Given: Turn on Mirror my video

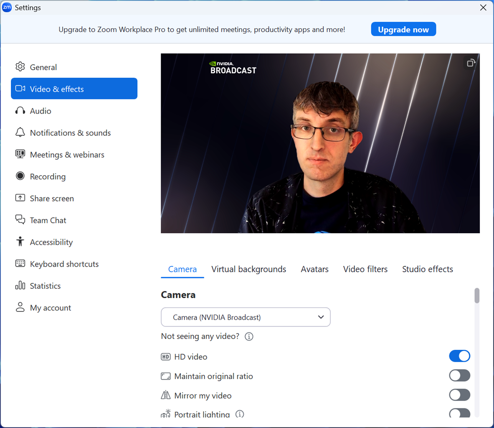Looking at the screenshot, I should [x=459, y=395].
